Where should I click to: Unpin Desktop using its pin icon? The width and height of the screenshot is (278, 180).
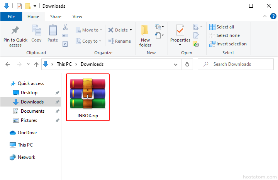[57, 93]
